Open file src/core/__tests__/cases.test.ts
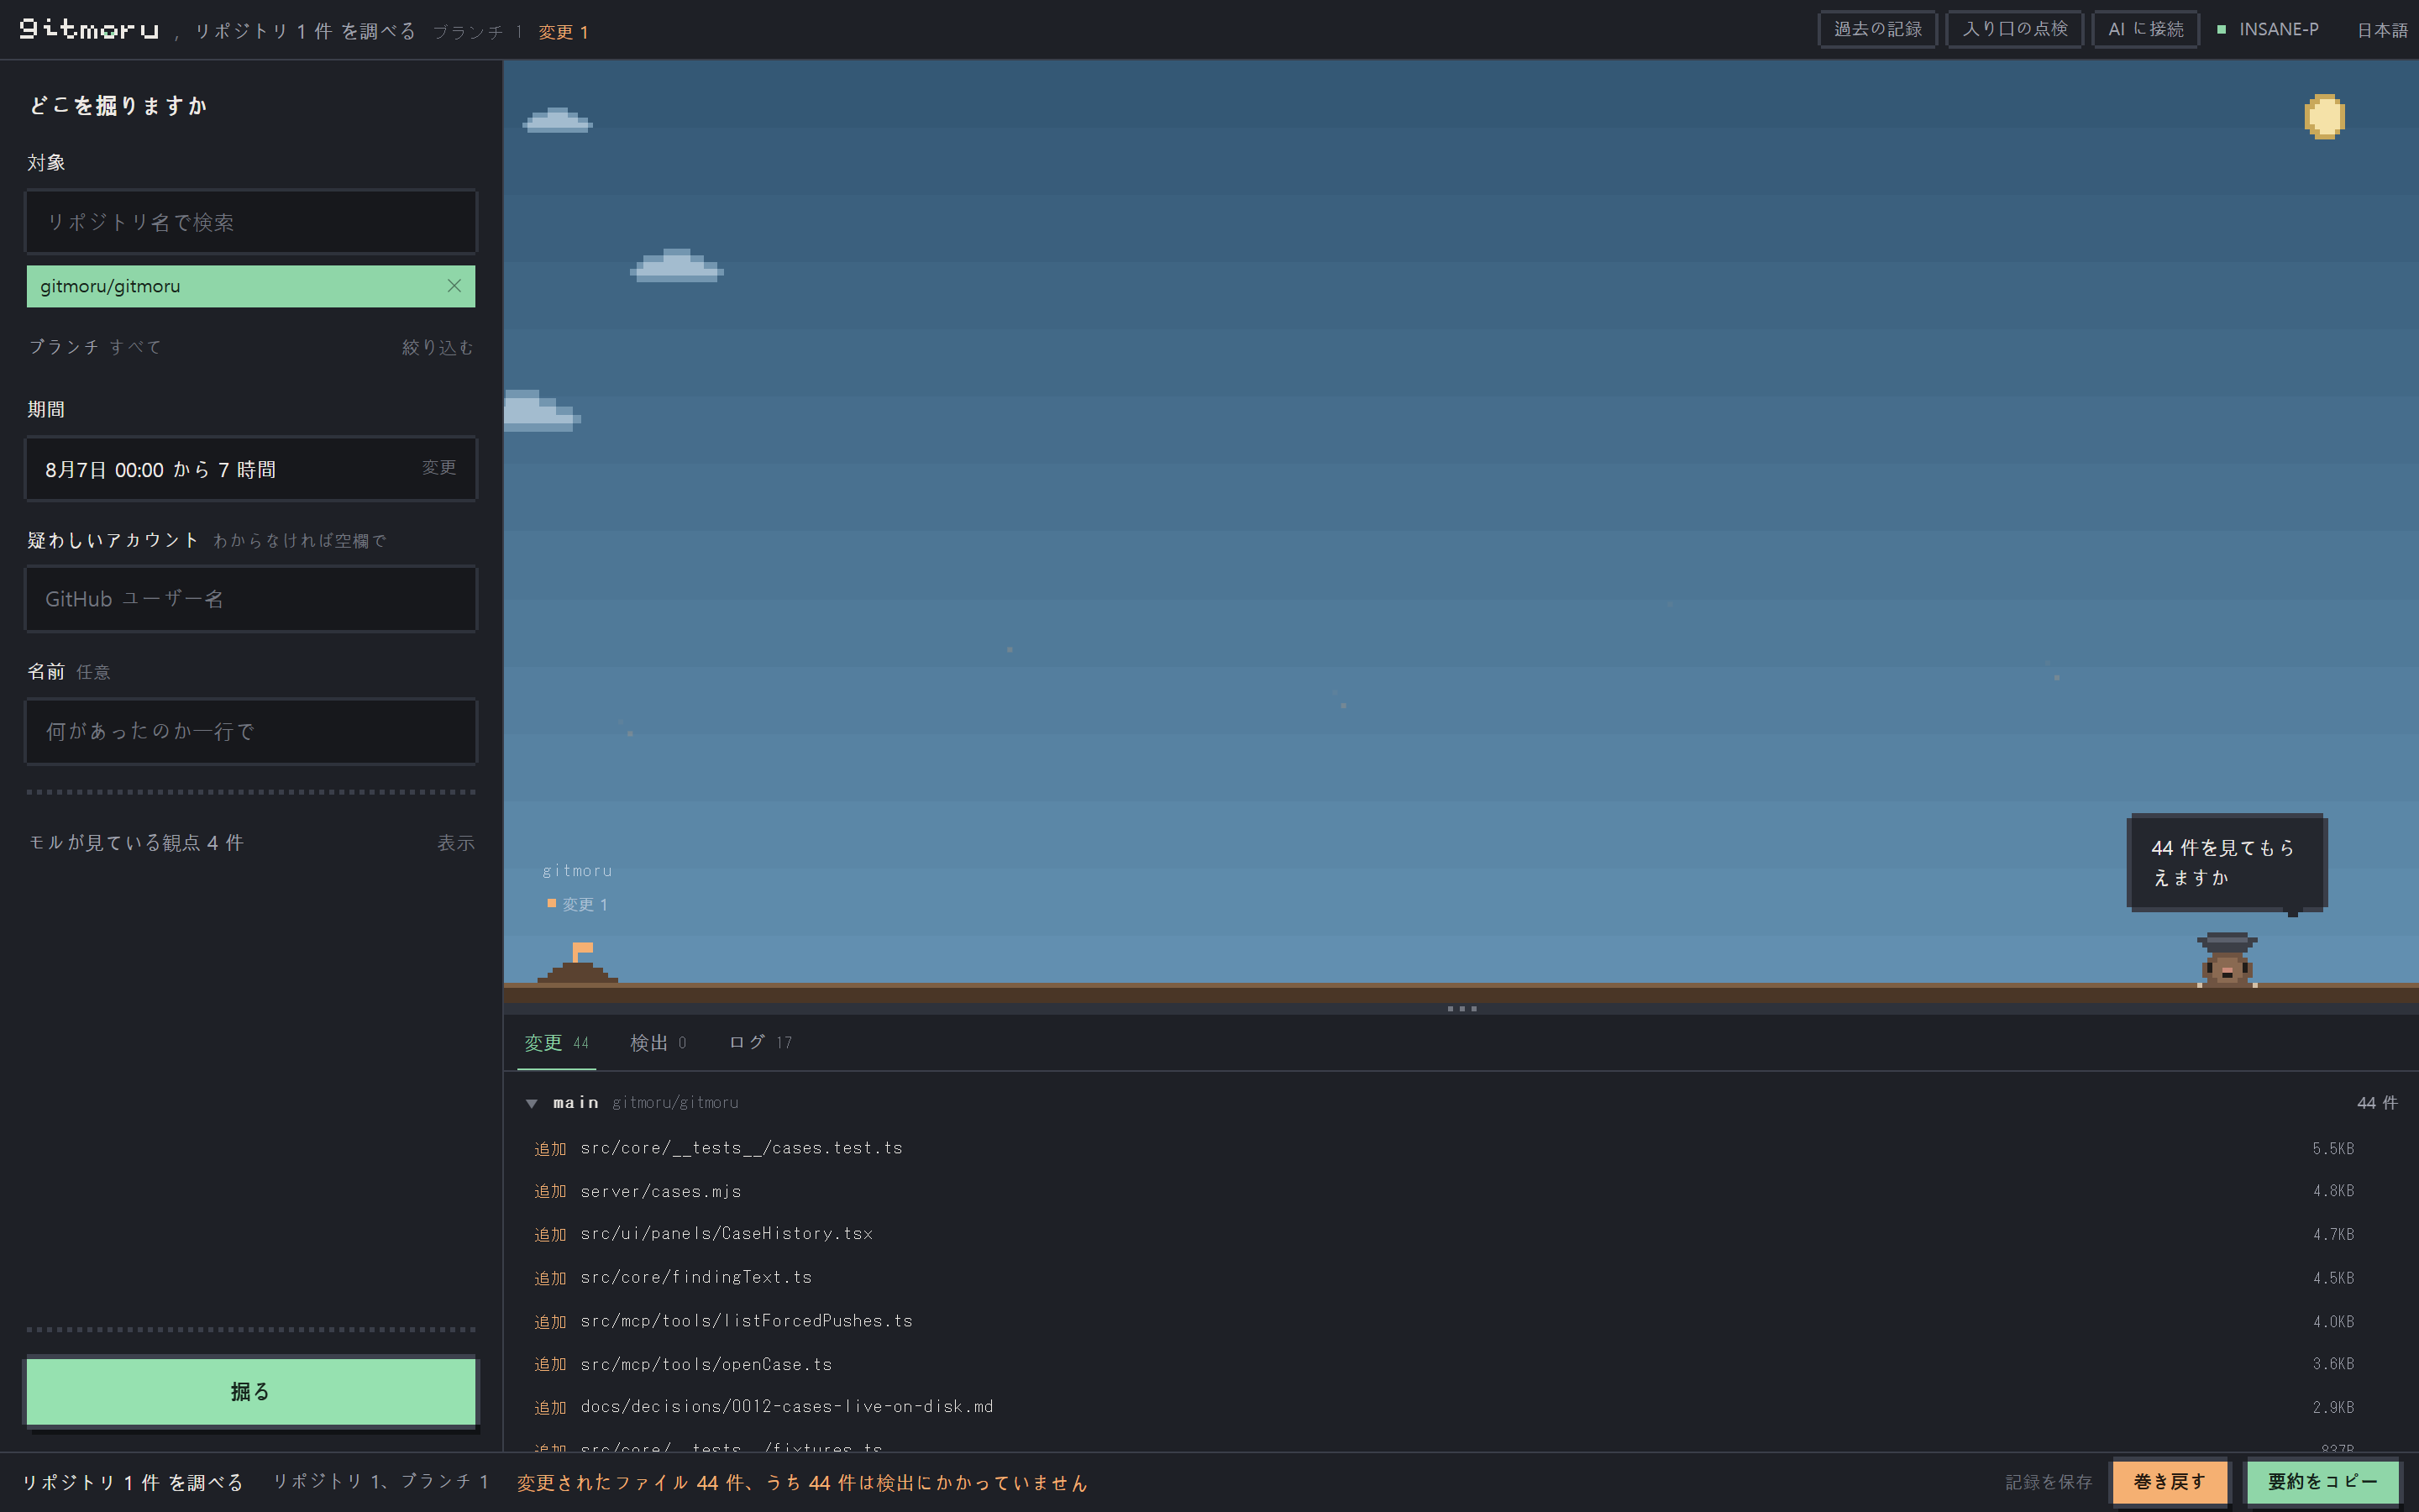 pyautogui.click(x=741, y=1148)
